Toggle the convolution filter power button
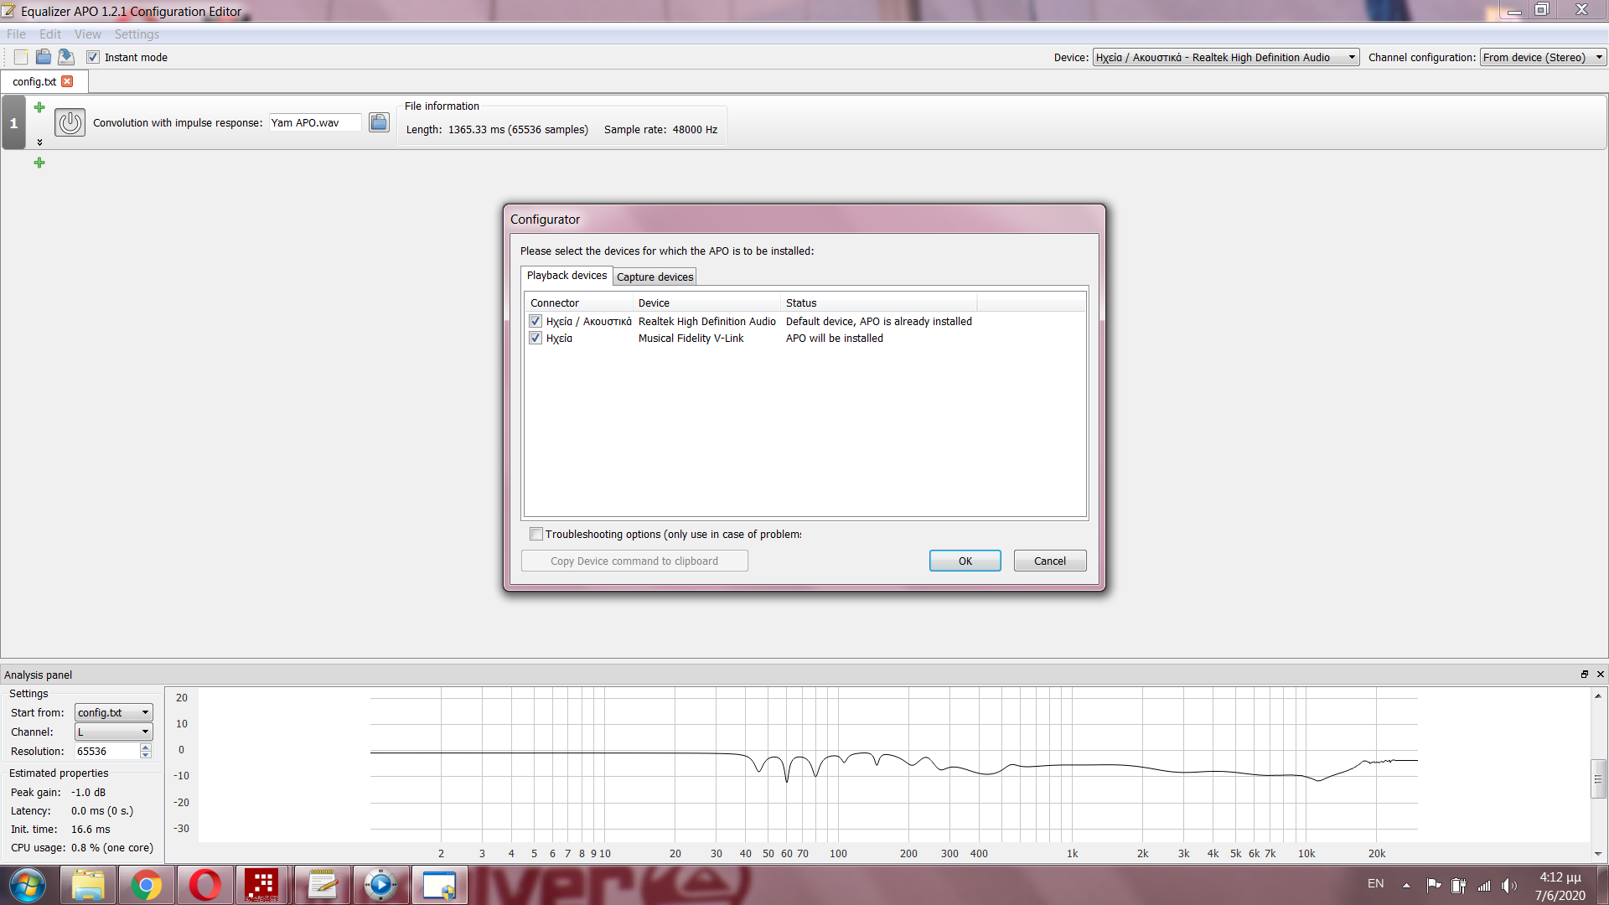This screenshot has width=1609, height=905. (x=70, y=122)
